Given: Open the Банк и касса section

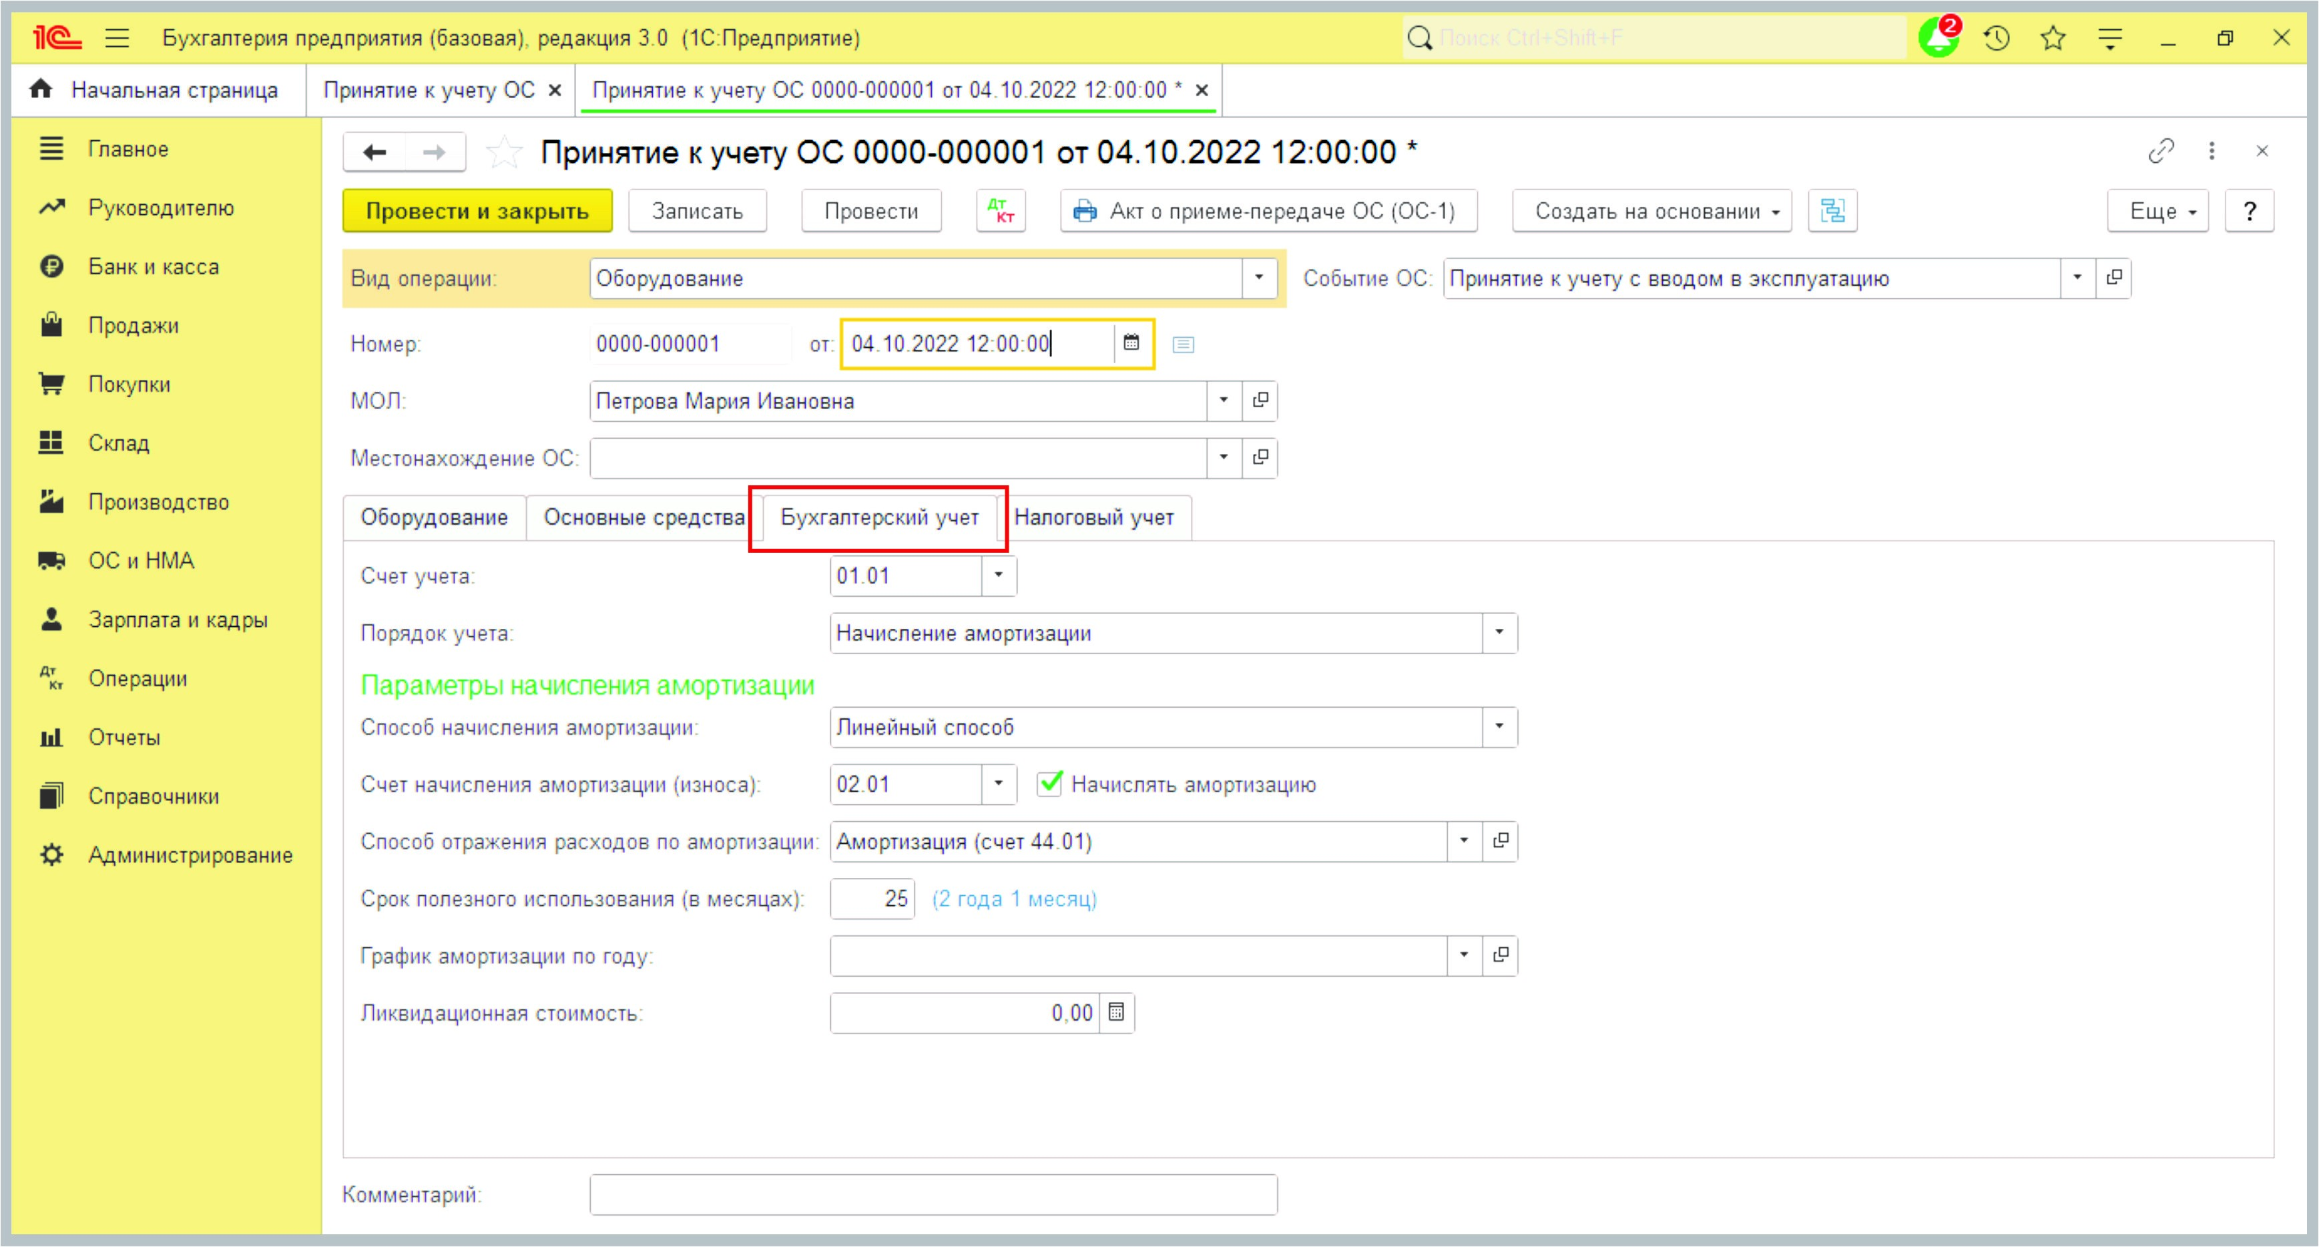Looking at the screenshot, I should [153, 266].
